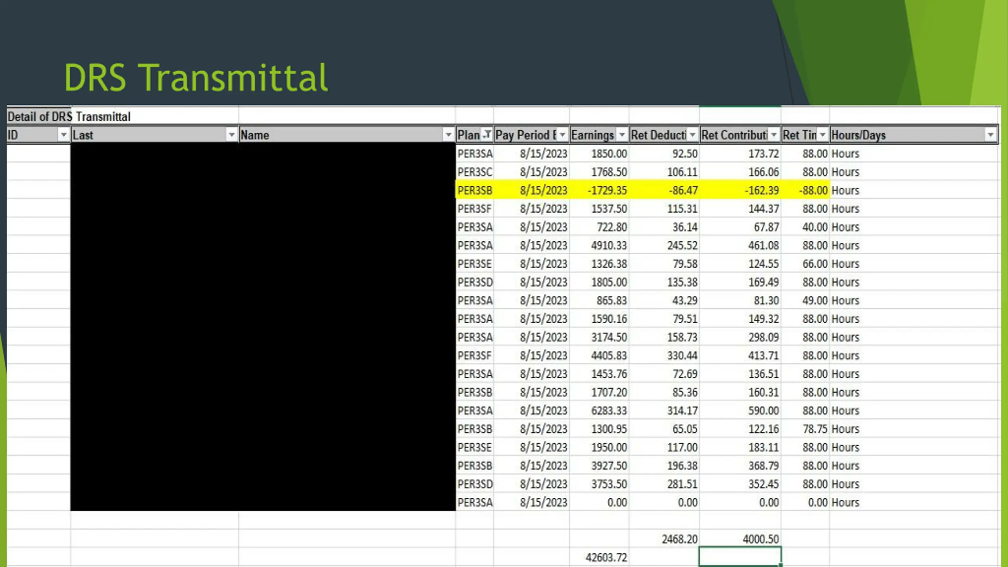Click the DRS Transmittal slide title
The height and width of the screenshot is (567, 1008).
(196, 78)
